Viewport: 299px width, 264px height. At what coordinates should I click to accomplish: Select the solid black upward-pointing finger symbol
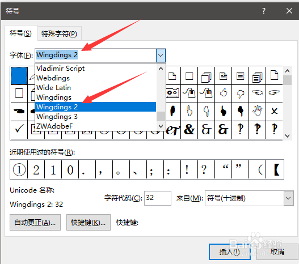click(x=224, y=111)
